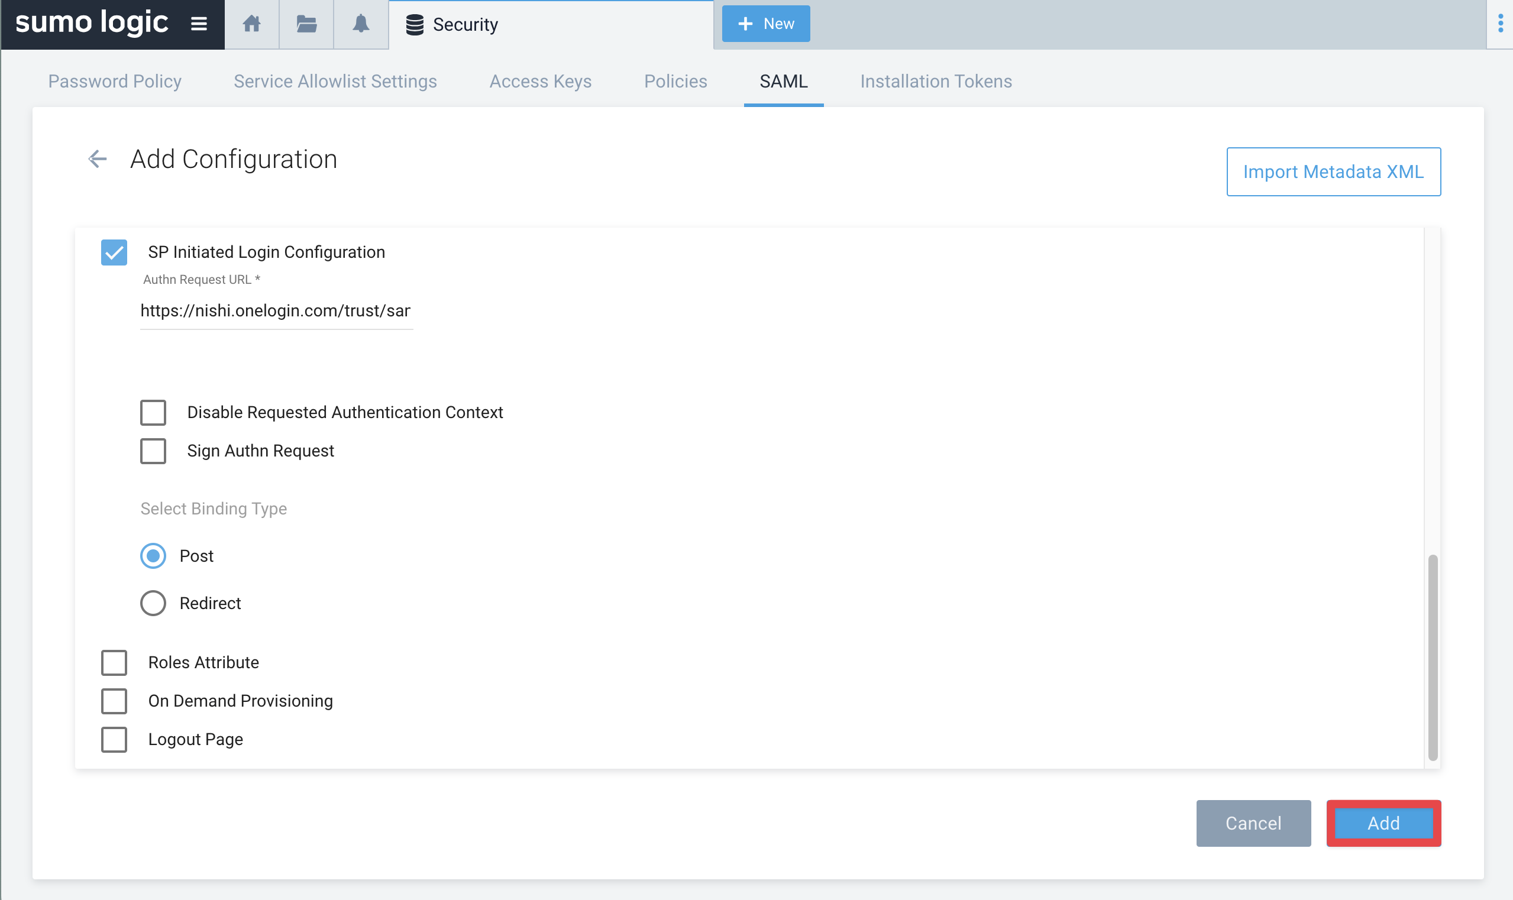Screen dimensions: 1513x900
Task: Enable the Logout Page checkbox
Action: pyautogui.click(x=114, y=740)
